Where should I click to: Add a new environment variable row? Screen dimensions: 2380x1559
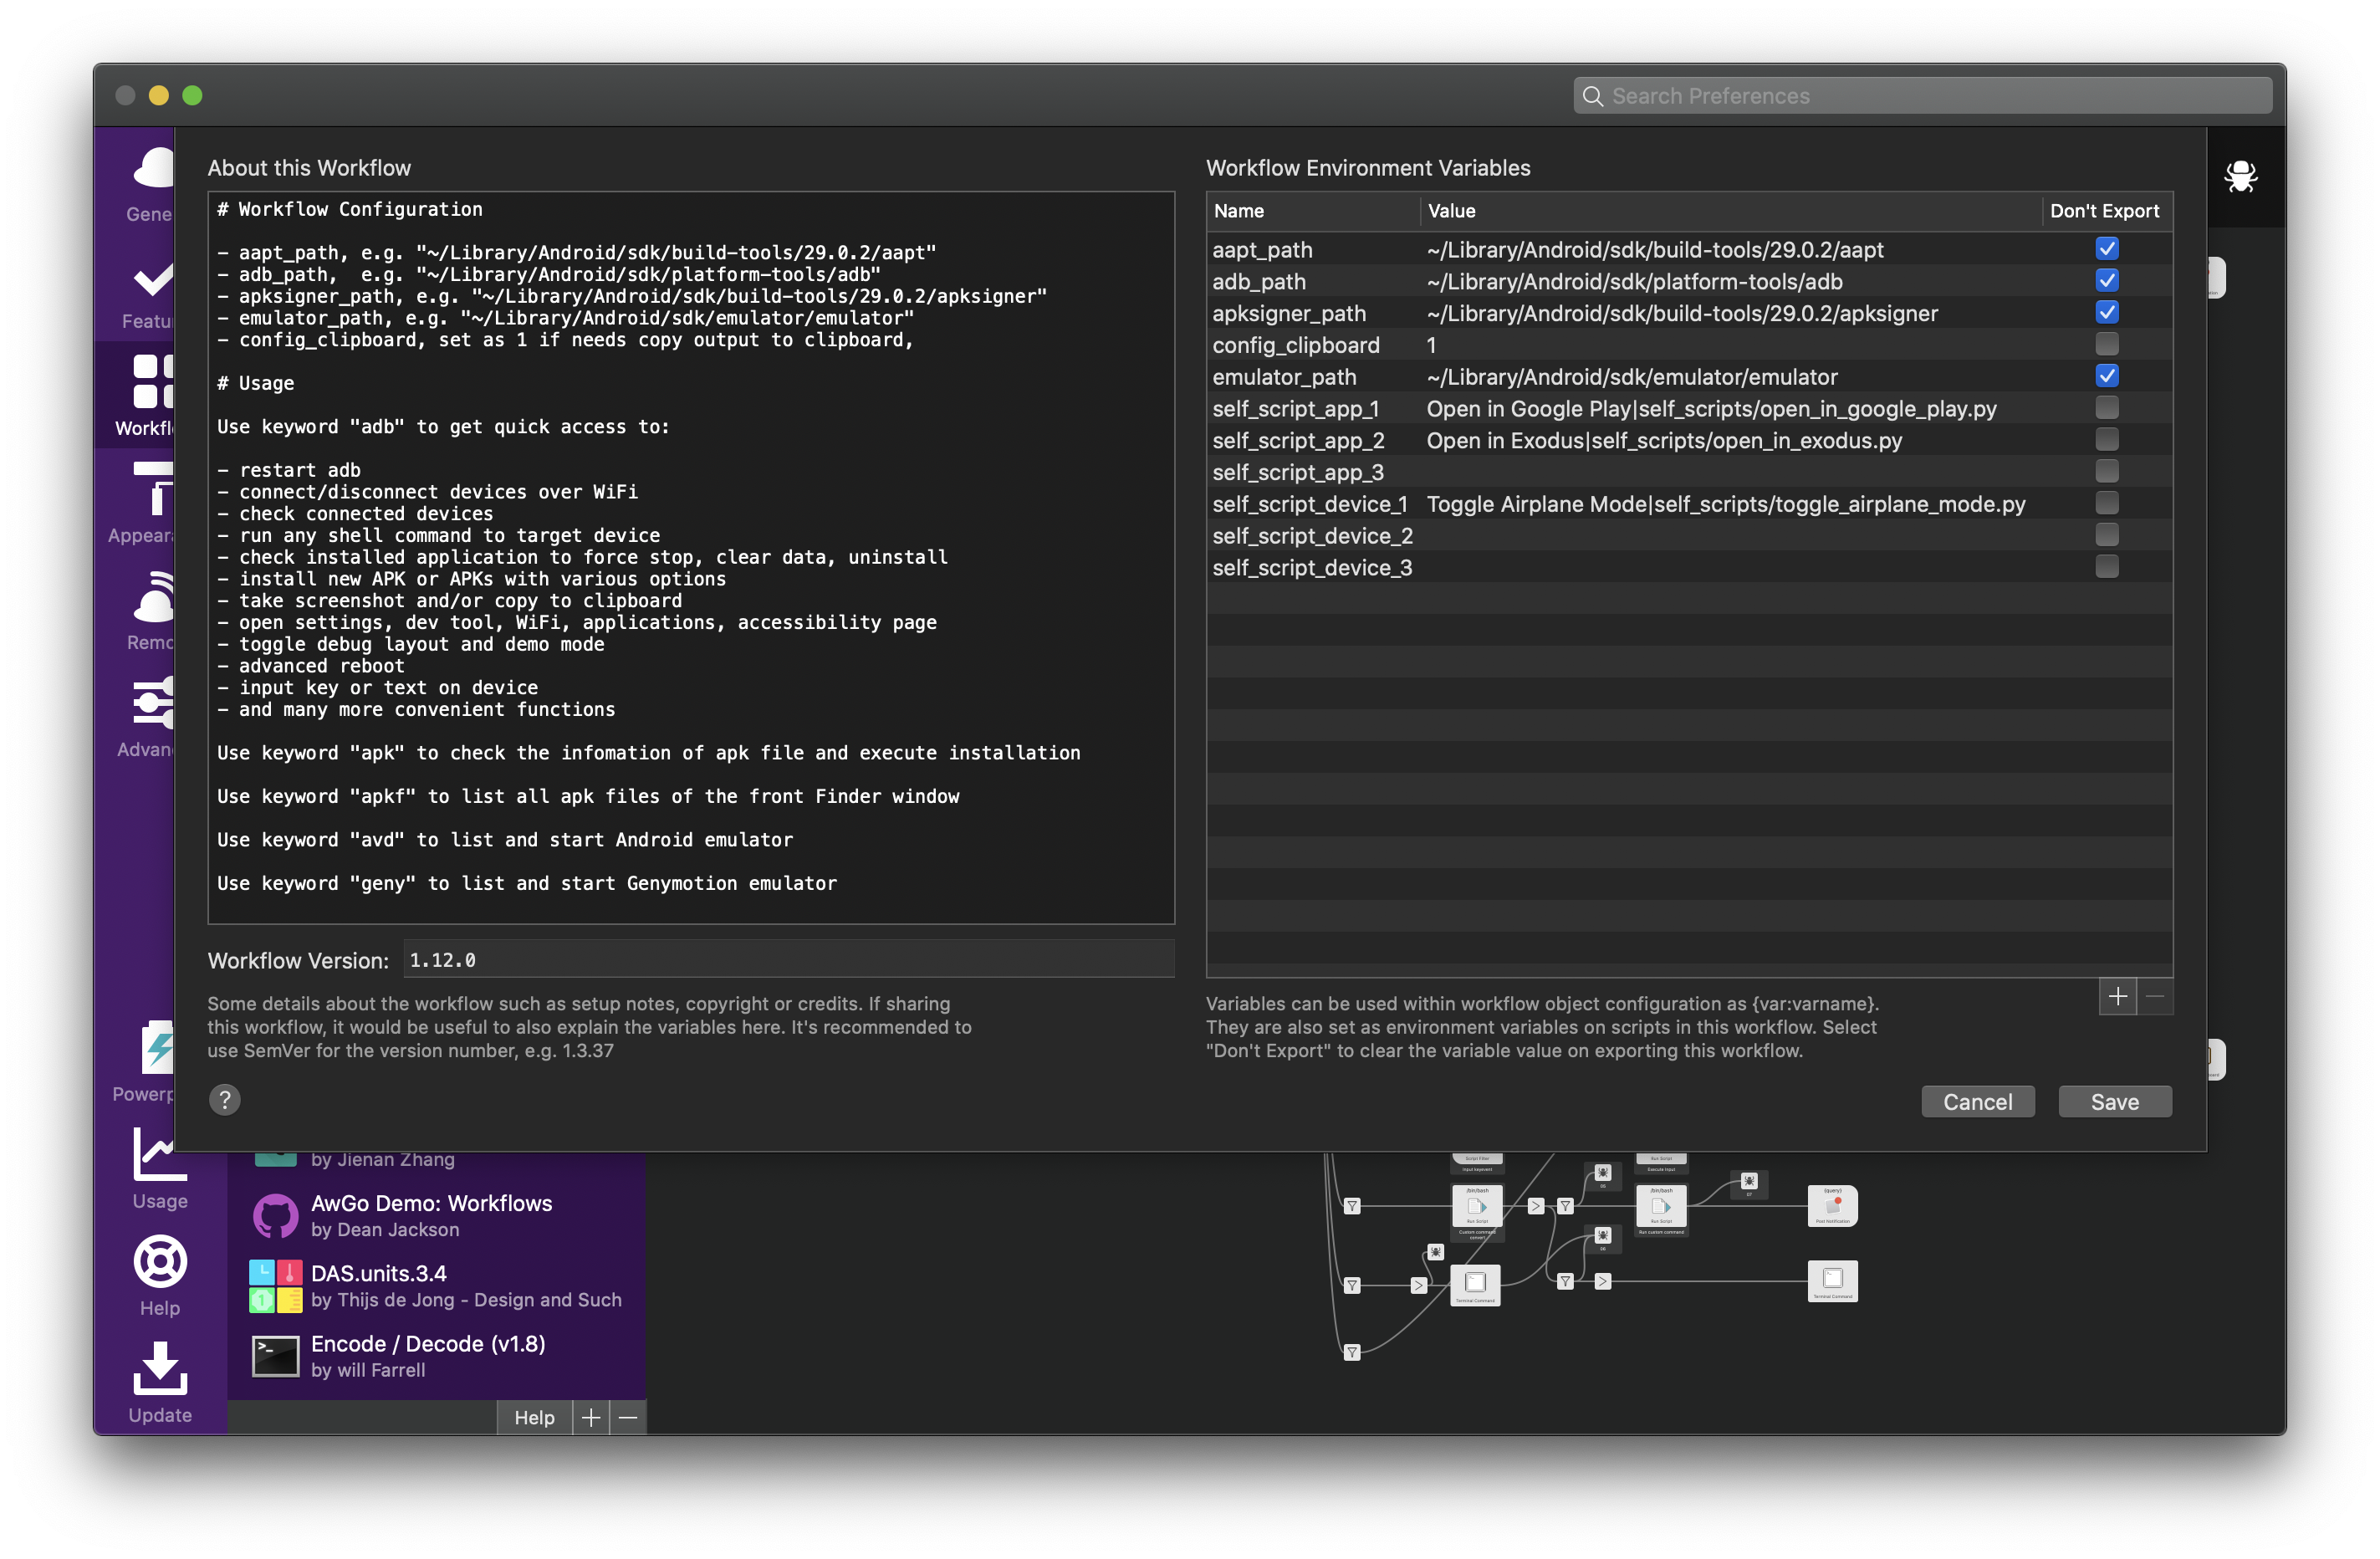point(2117,996)
